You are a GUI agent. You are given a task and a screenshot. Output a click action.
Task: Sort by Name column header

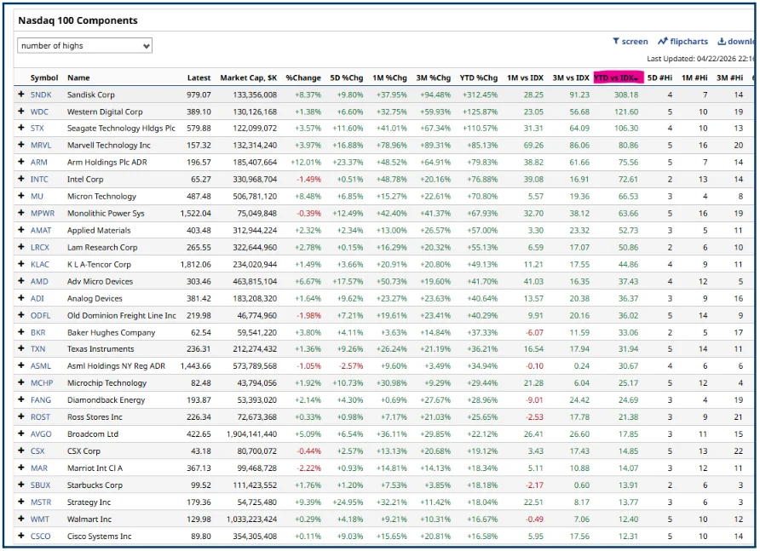78,77
